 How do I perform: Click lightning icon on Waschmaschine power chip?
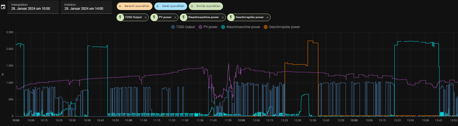click(183, 17)
